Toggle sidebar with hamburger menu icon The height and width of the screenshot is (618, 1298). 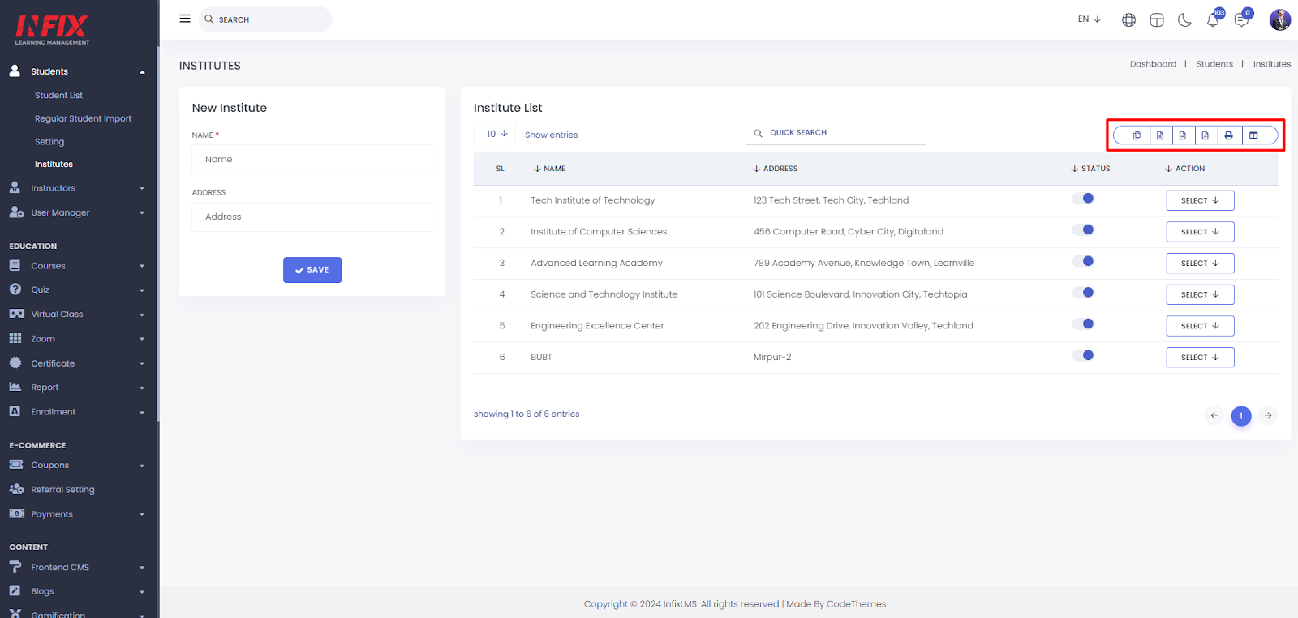tap(185, 19)
